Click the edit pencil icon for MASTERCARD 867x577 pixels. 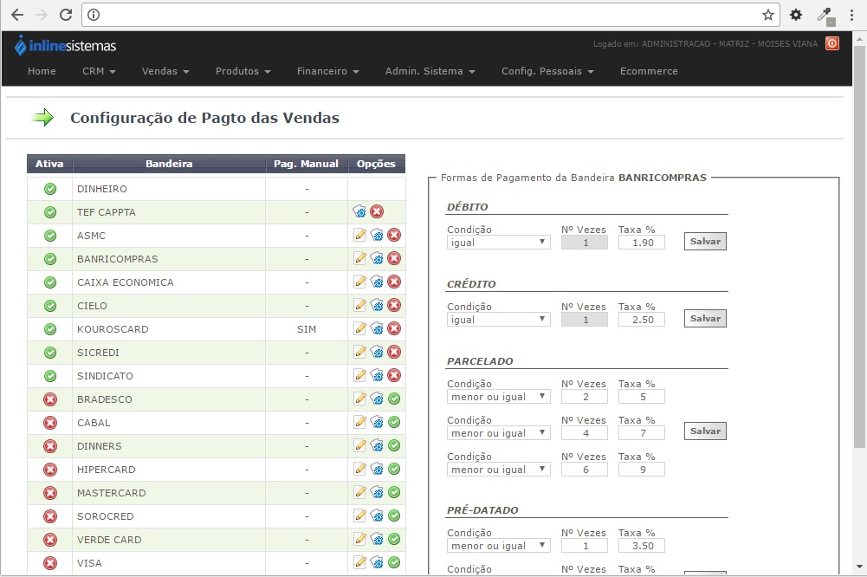[x=360, y=492]
